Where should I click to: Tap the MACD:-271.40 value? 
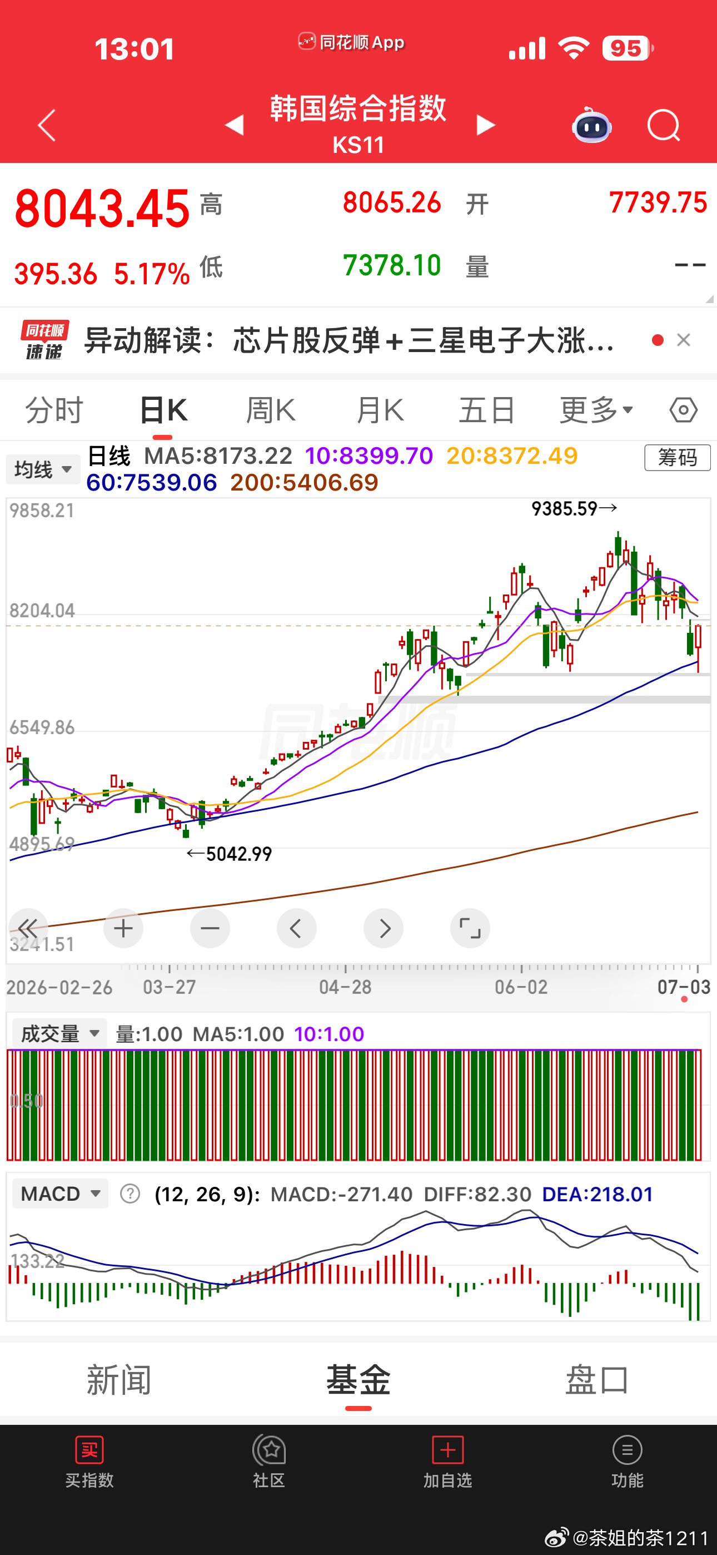click(342, 1194)
